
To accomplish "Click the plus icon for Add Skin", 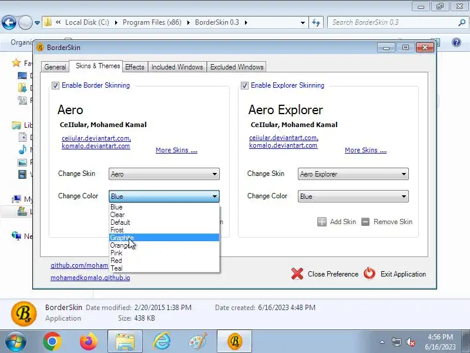I will coord(321,222).
